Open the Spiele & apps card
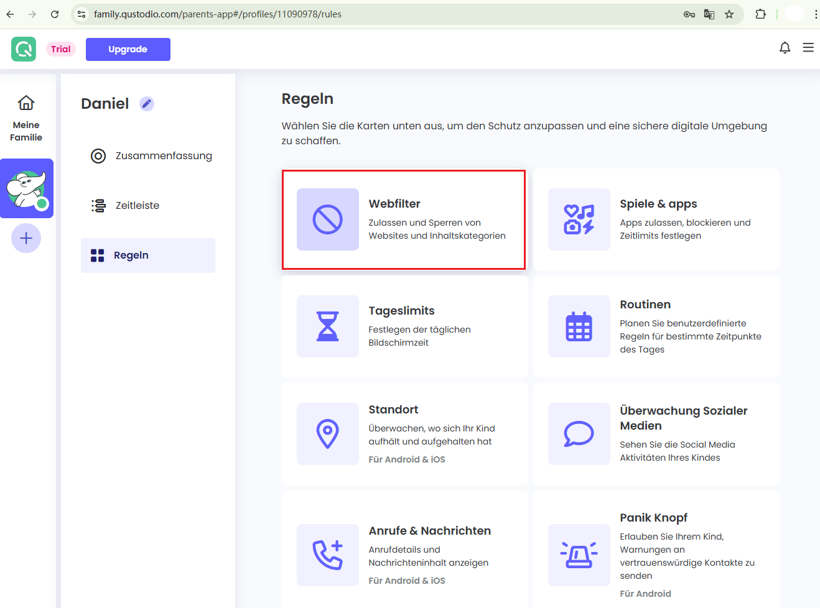The width and height of the screenshot is (820, 608). point(656,219)
